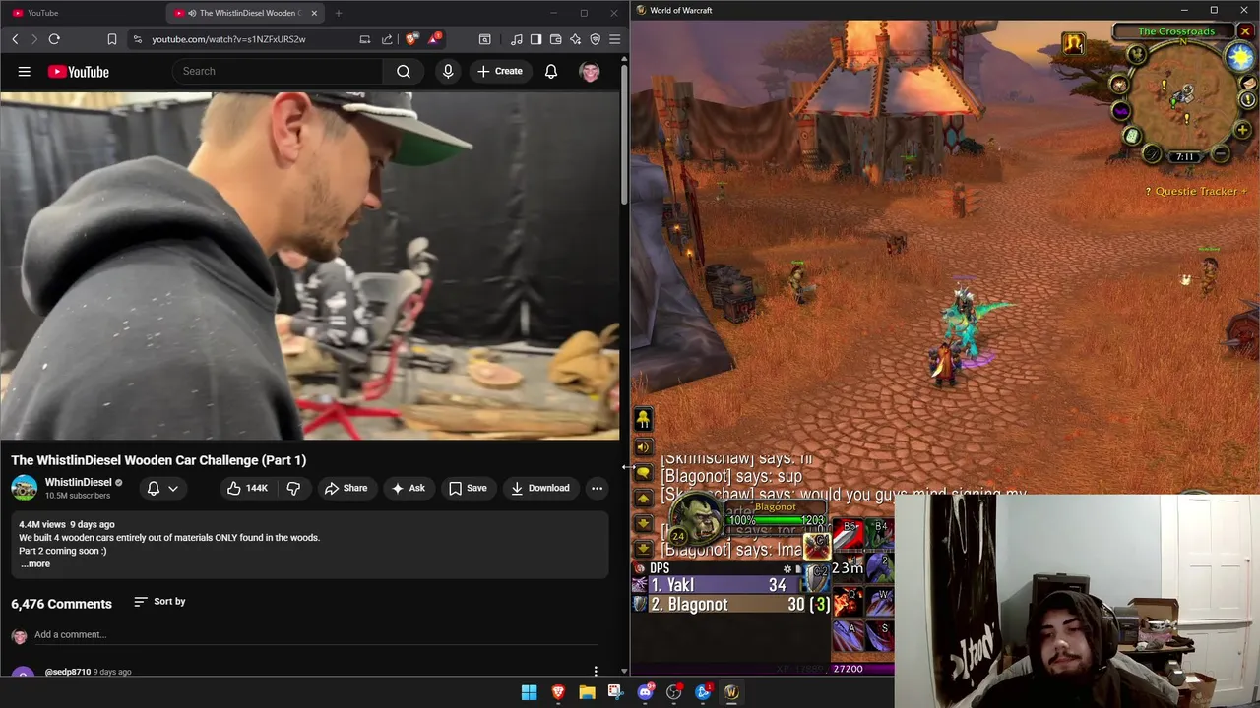The height and width of the screenshot is (708, 1260).
Task: Open the YouTube hamburger guide menu
Action: (25, 71)
